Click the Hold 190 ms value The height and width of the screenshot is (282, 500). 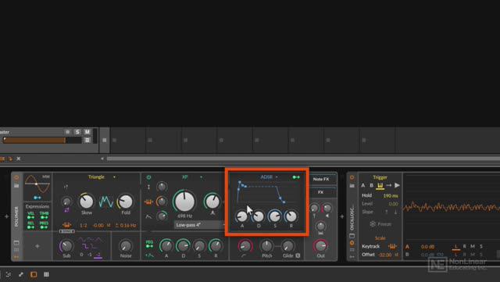(391, 195)
